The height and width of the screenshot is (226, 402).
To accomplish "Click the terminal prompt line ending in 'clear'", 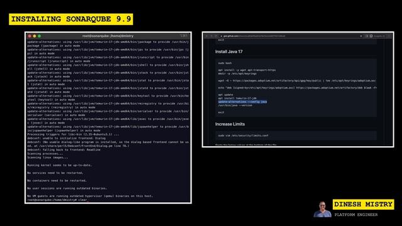I will click(57, 200).
